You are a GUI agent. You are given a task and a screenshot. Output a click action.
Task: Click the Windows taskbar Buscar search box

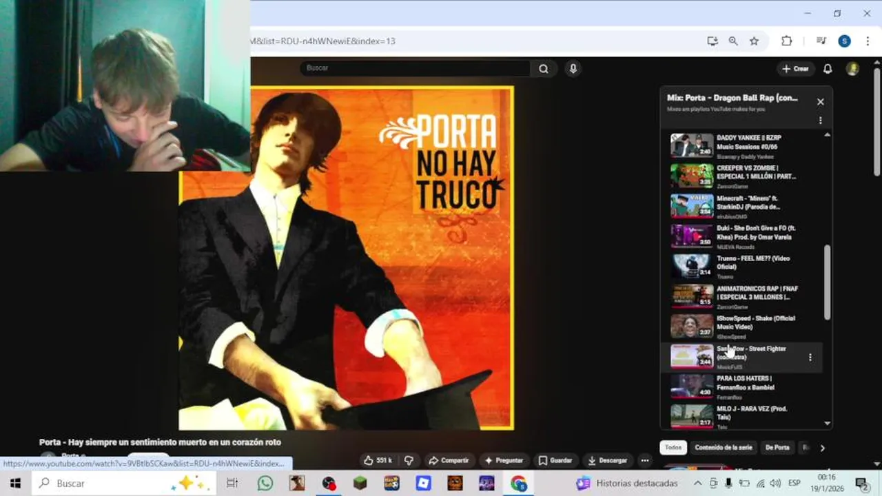123,484
